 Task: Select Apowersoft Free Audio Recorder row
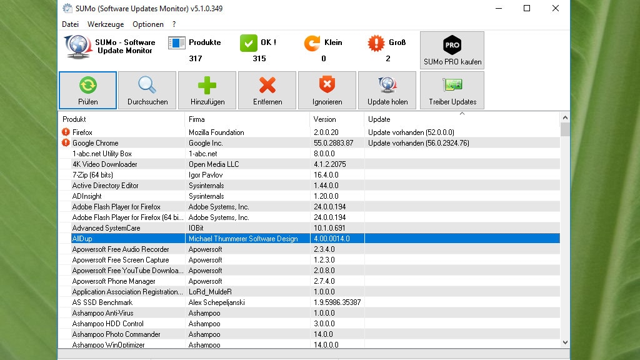309,249
